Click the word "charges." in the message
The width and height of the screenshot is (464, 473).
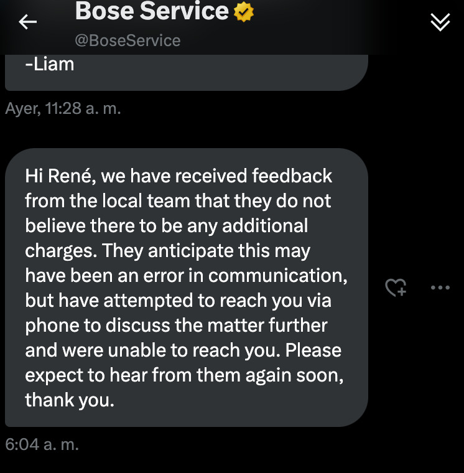pyautogui.click(x=61, y=251)
